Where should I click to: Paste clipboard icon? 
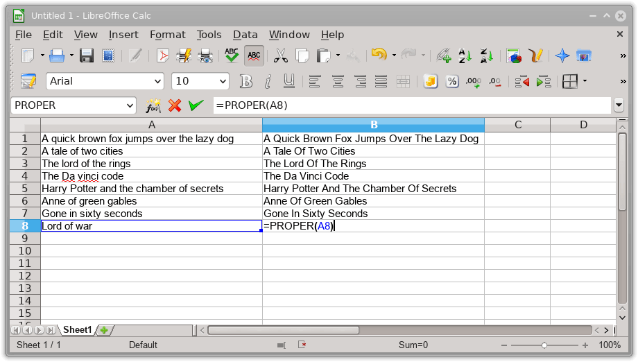323,55
